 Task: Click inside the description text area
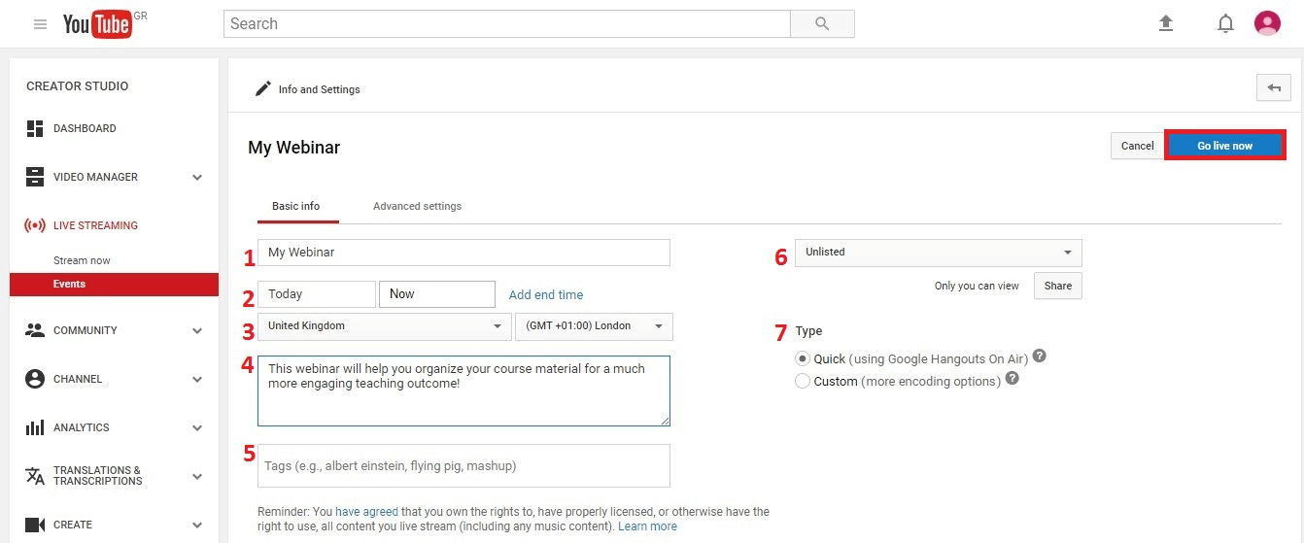[463, 390]
